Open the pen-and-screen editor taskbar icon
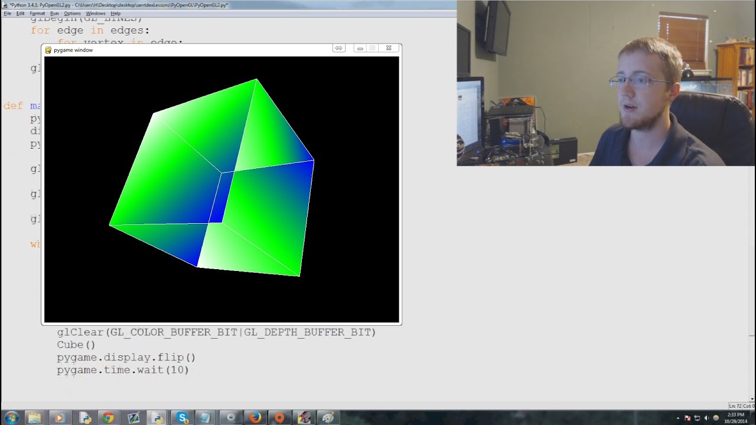 pyautogui.click(x=133, y=418)
